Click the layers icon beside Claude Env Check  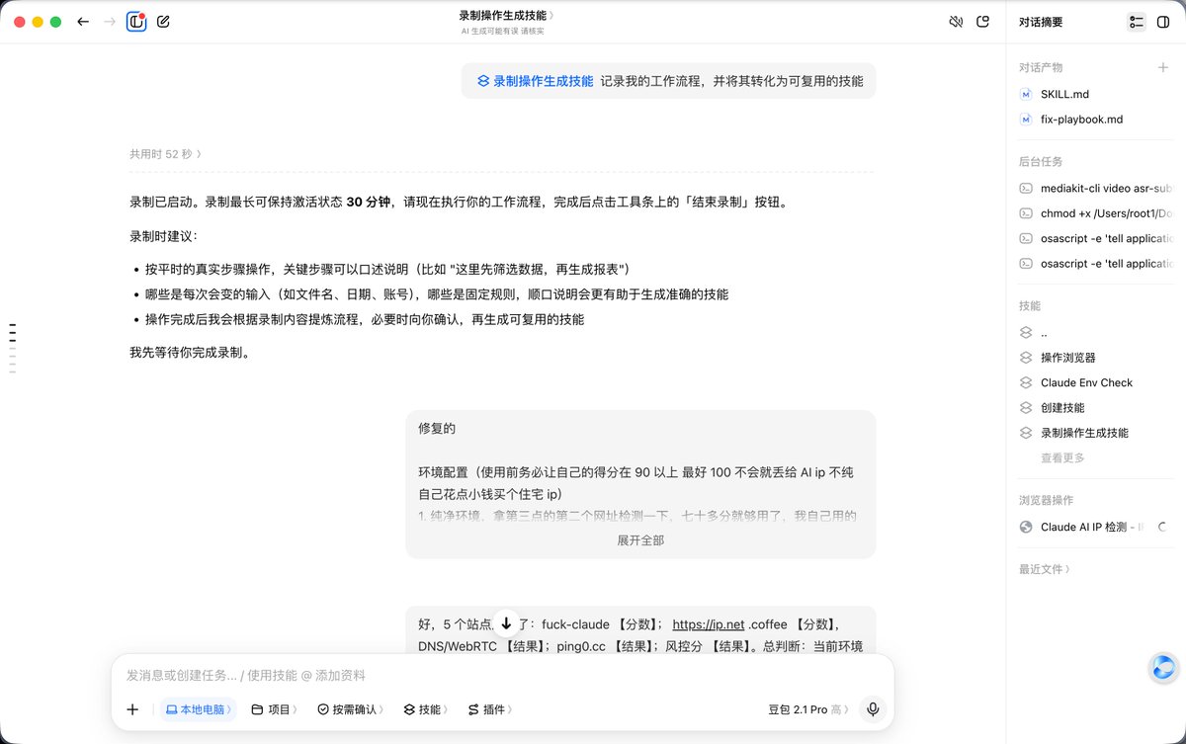pos(1026,382)
